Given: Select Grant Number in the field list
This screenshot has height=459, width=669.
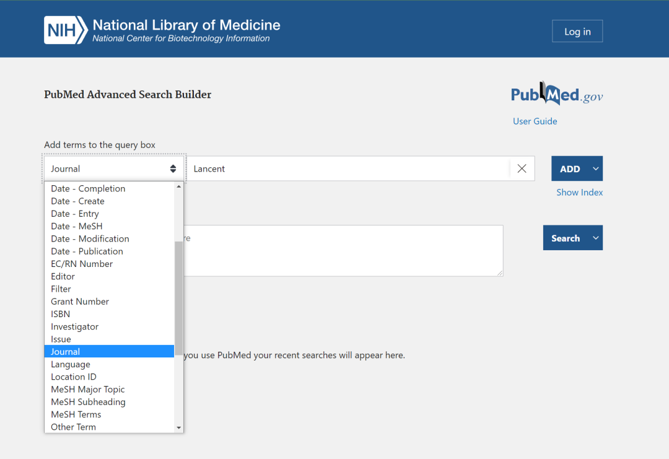Looking at the screenshot, I should tap(79, 301).
